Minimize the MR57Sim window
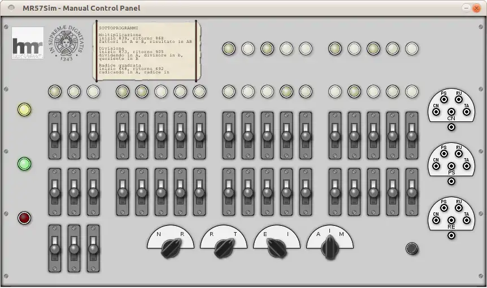 pos(466,8)
